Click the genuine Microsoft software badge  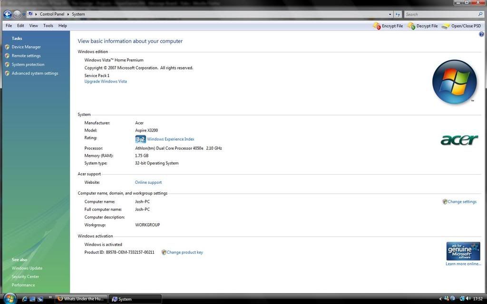tap(463, 251)
